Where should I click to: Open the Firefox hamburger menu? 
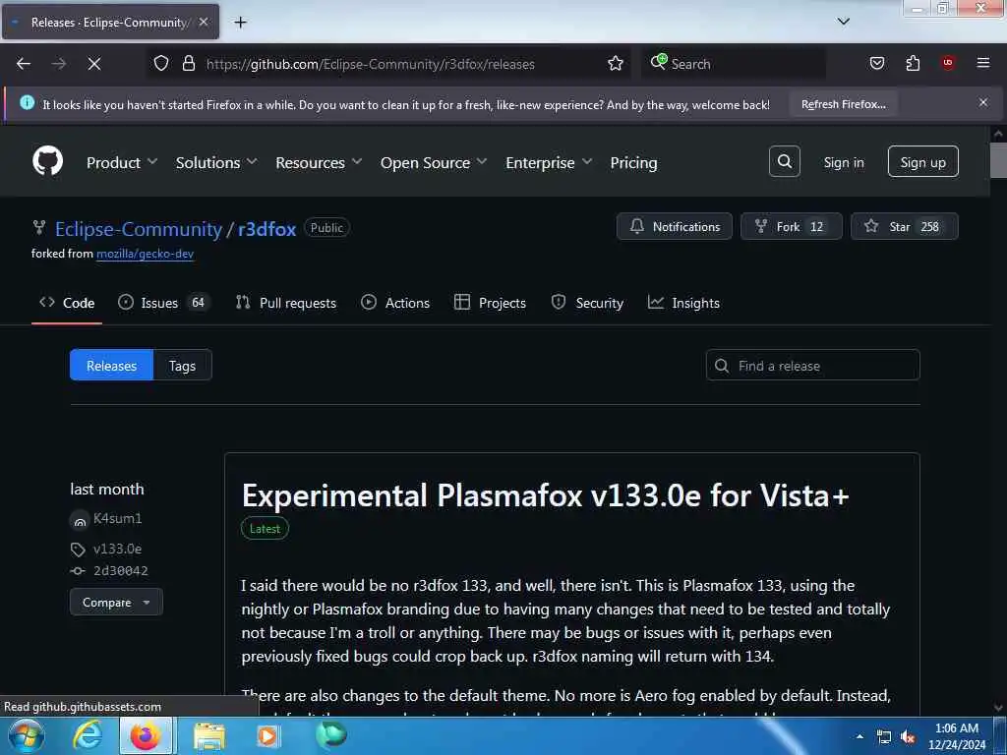point(983,63)
